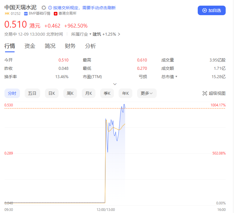The width and height of the screenshot is (234, 213).
Task: Open the 更多 chart period dropdown
Action: 147,93
